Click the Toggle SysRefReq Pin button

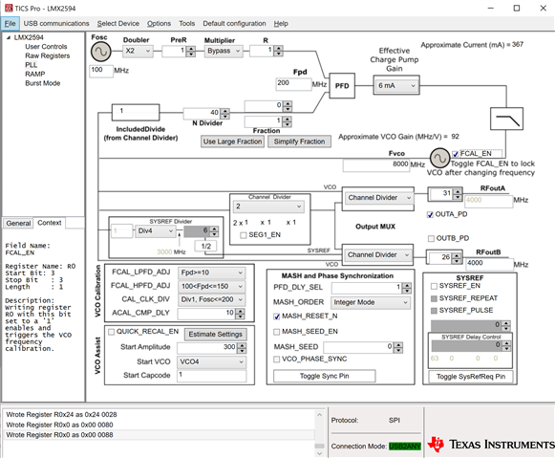tap(471, 377)
